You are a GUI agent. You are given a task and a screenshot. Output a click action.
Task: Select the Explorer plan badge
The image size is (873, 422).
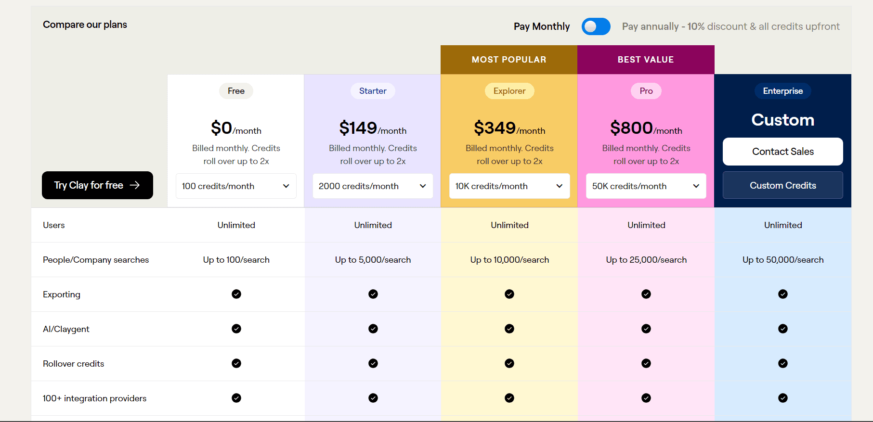coord(509,91)
